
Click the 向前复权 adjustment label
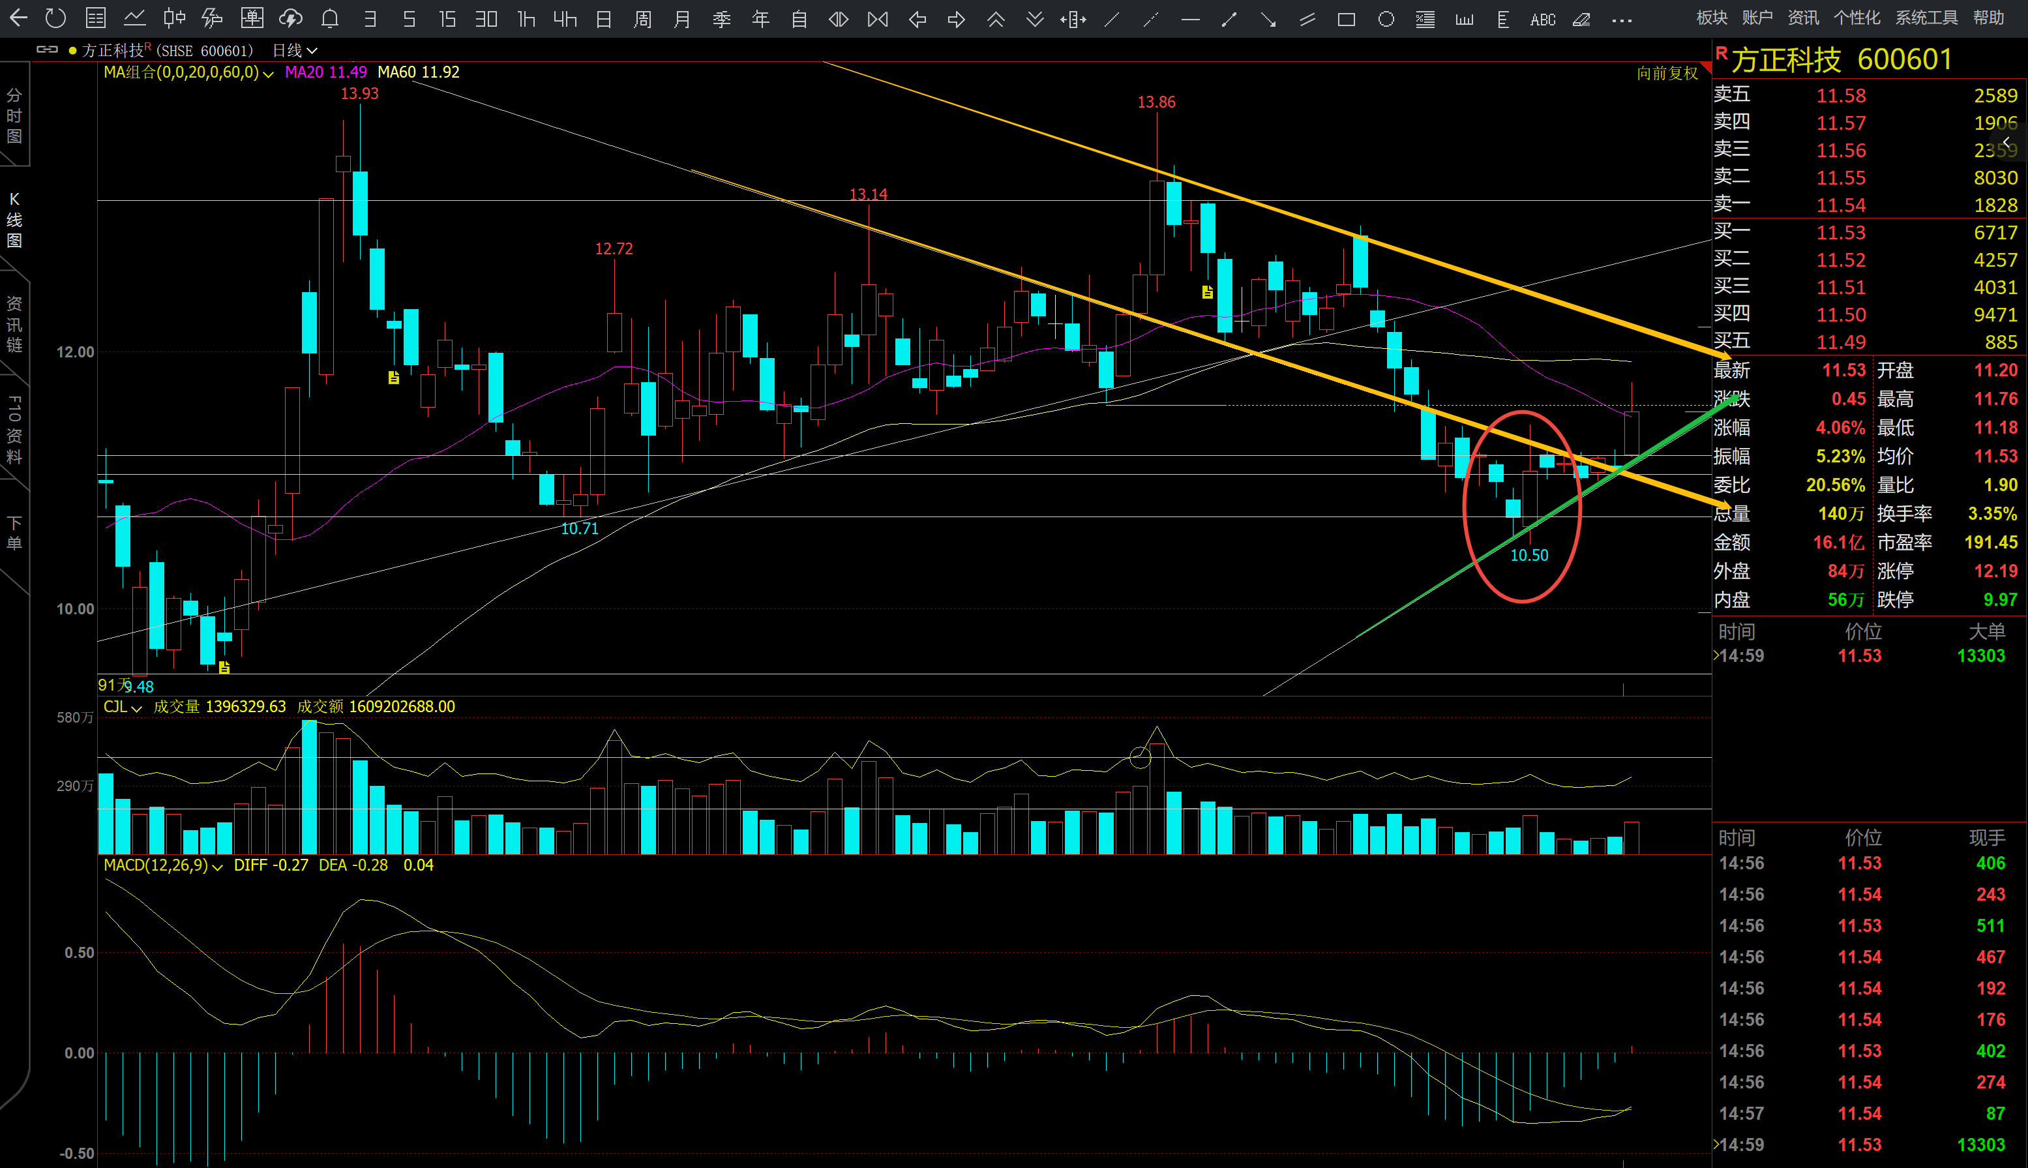[x=1667, y=73]
